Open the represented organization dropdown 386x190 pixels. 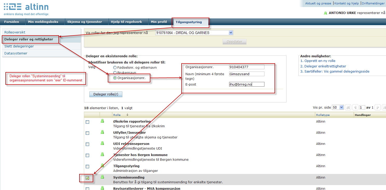point(194,33)
